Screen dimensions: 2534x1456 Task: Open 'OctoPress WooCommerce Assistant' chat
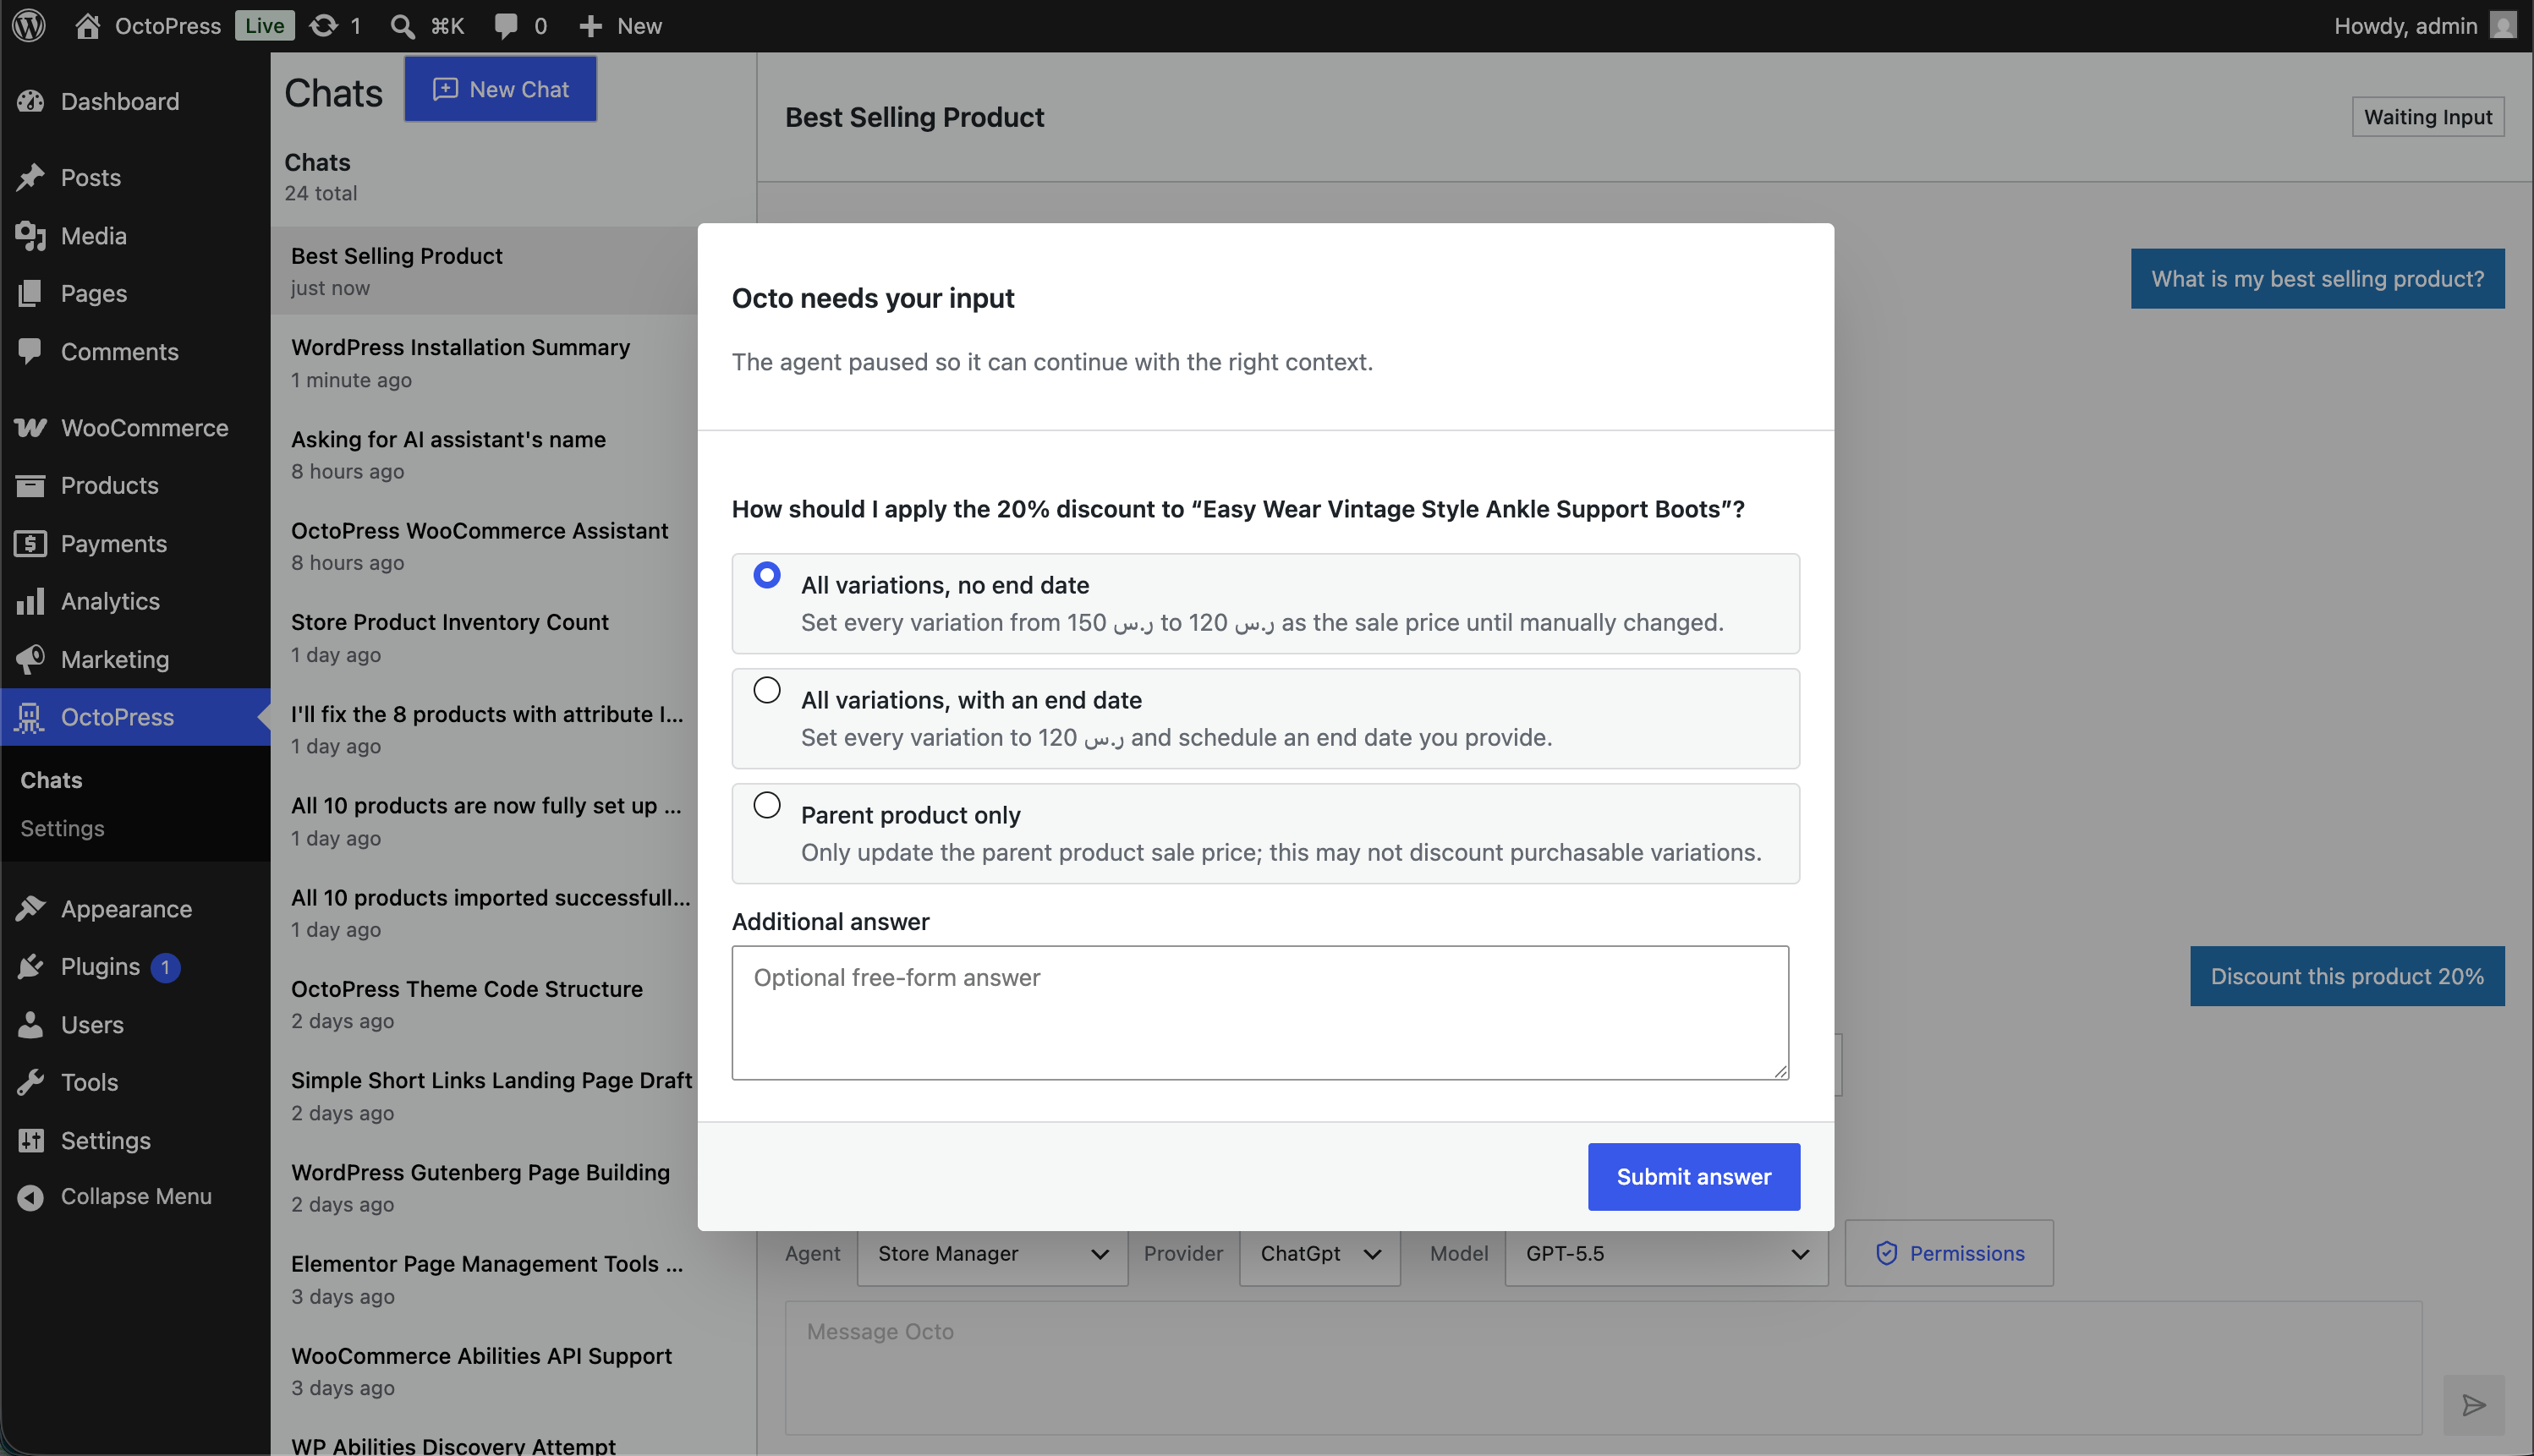(x=484, y=546)
